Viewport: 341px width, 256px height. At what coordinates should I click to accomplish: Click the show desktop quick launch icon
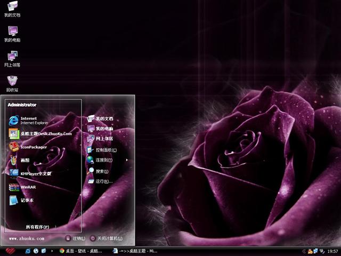coord(44,251)
